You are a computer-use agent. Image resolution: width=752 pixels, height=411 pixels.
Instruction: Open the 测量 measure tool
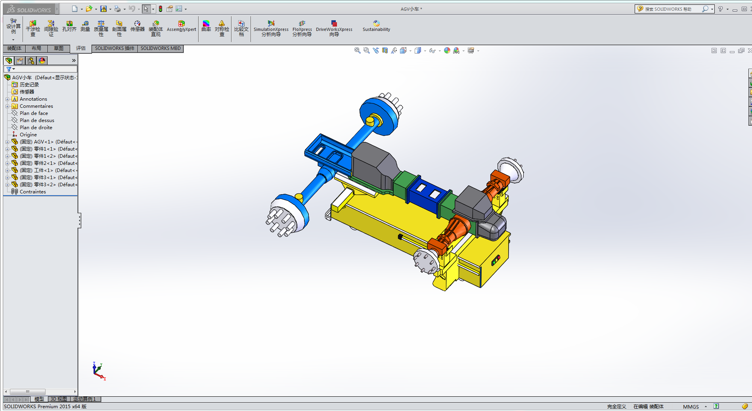85,26
